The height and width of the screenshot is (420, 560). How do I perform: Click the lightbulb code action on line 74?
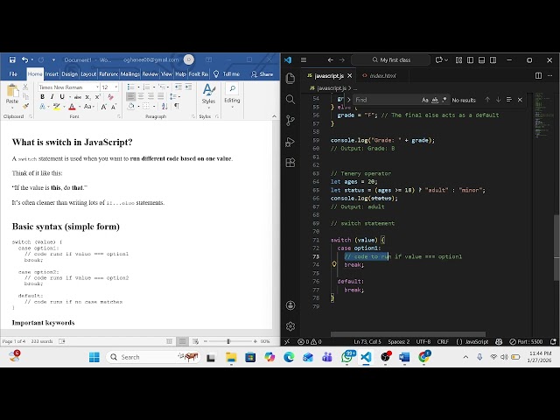tap(334, 264)
